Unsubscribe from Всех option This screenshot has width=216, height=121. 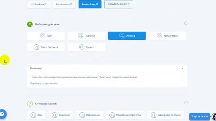(x=36, y=115)
